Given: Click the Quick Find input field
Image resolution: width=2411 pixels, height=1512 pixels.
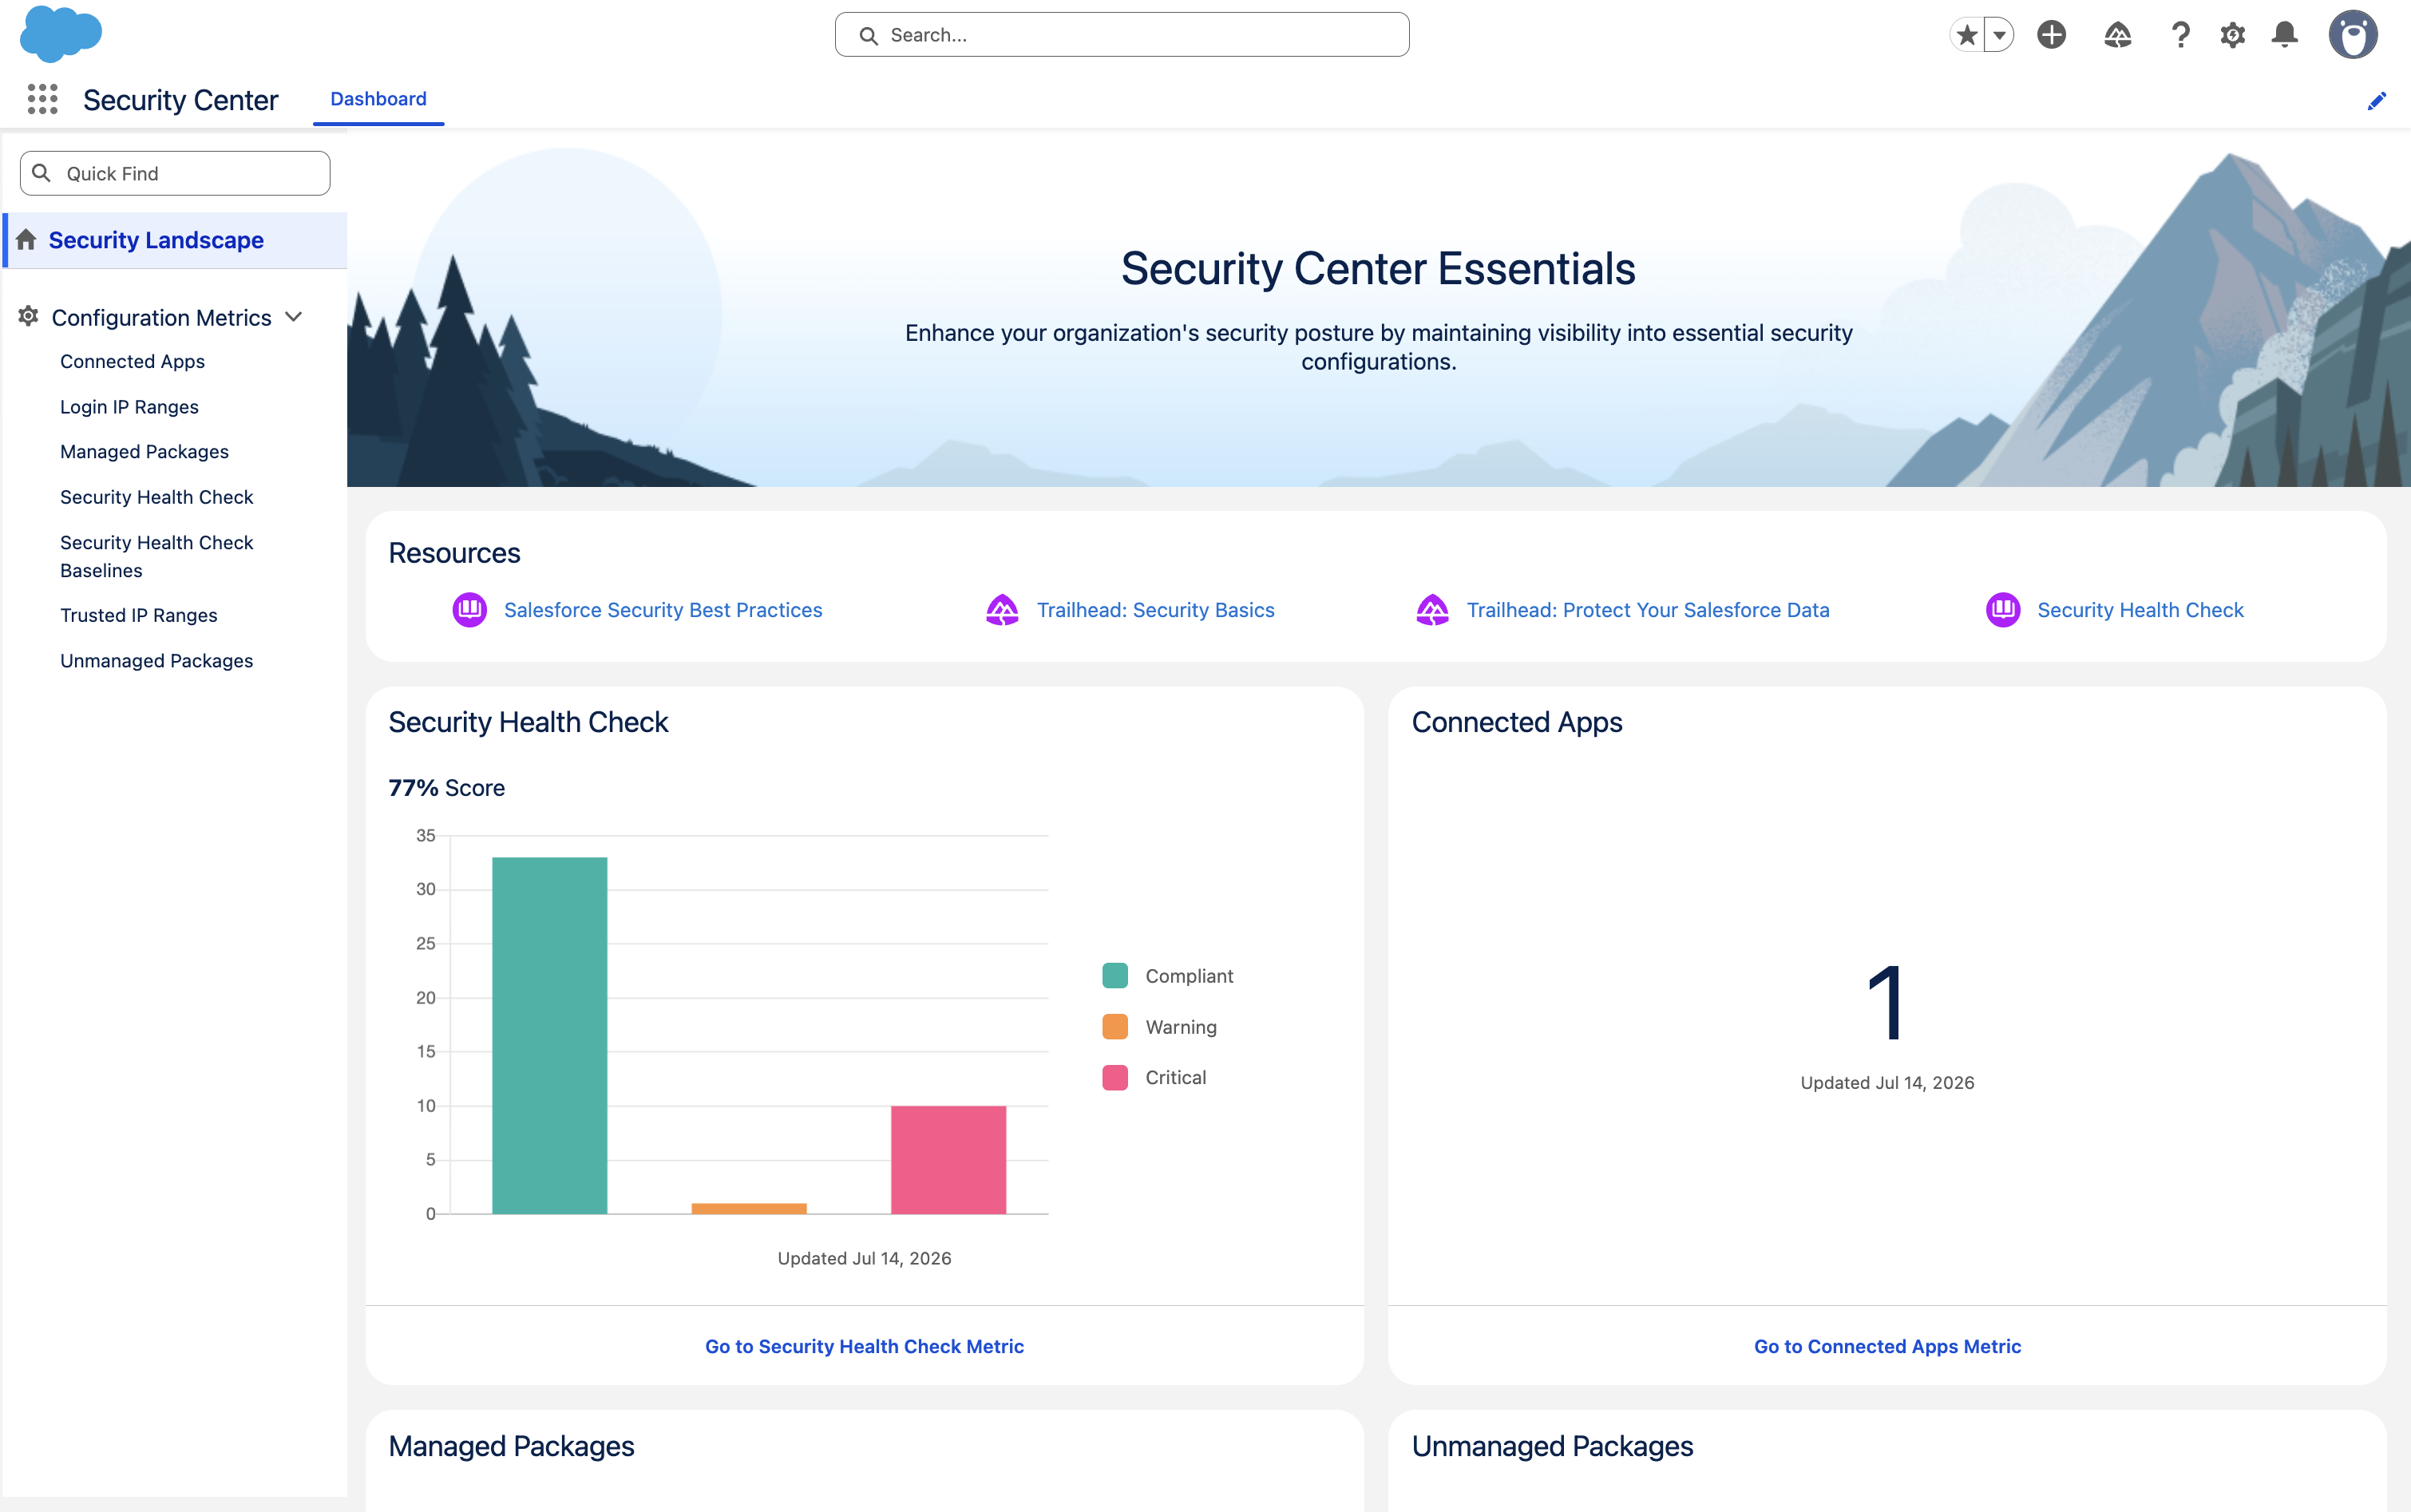Looking at the screenshot, I should (175, 173).
